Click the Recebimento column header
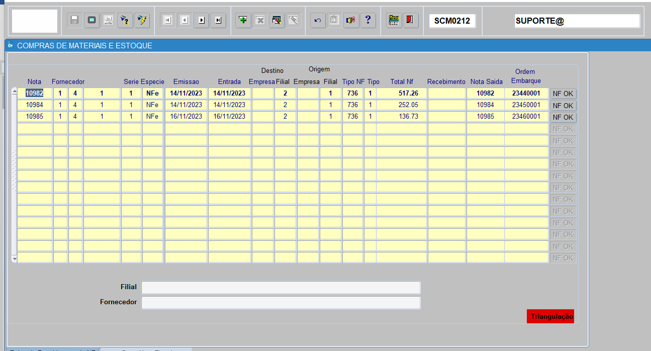 446,81
